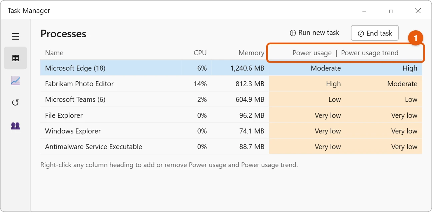Viewport: 432px width, 212px height.
Task: Select the Microsoft Edge (18) process row
Action: pyautogui.click(x=231, y=68)
